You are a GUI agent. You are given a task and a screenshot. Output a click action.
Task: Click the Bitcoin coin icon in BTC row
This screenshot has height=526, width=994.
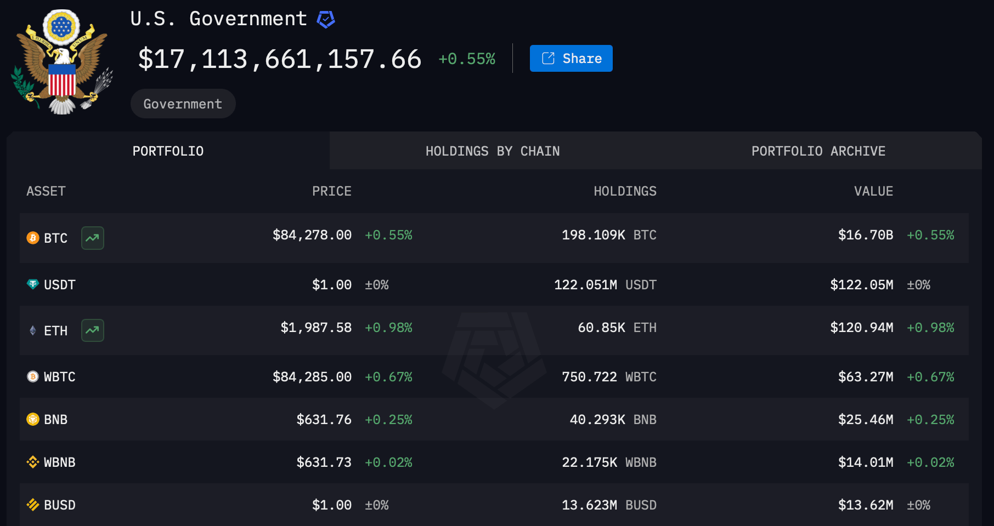(x=33, y=238)
